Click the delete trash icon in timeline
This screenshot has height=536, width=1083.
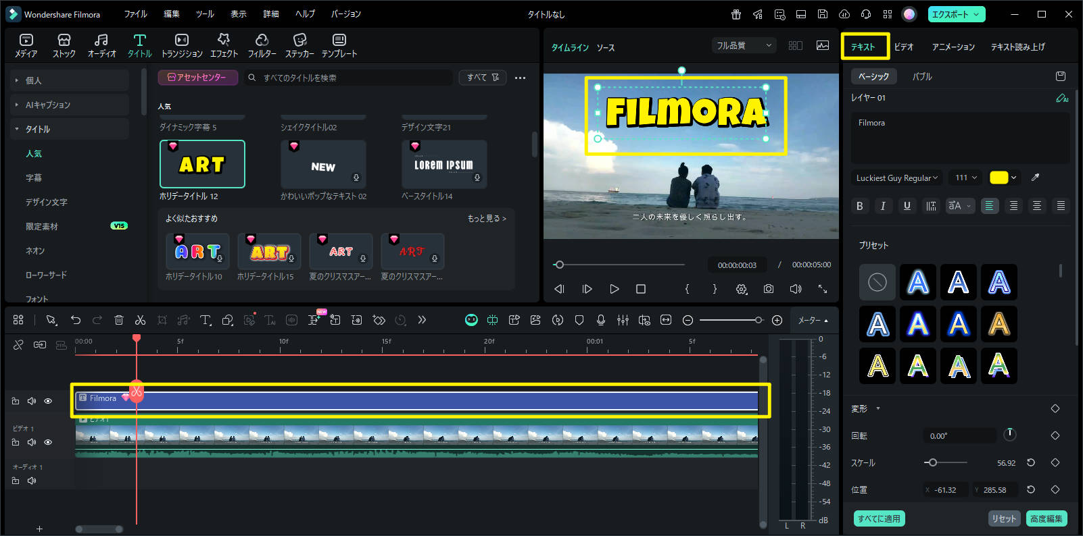coord(119,320)
